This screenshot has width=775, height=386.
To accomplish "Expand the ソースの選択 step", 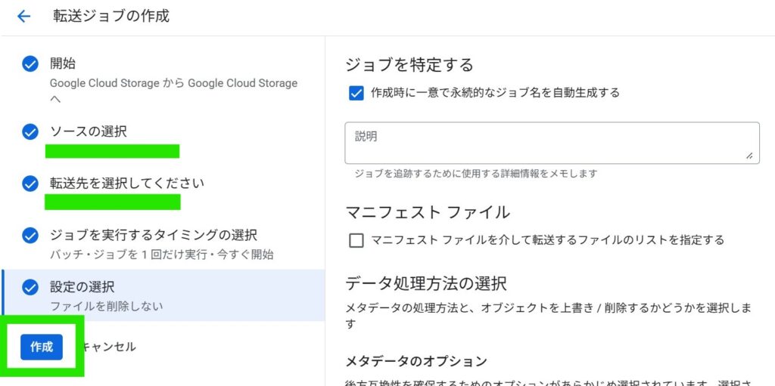I will [89, 132].
